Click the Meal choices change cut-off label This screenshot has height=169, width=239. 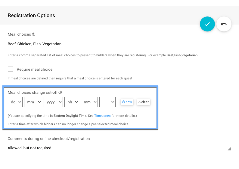point(33,93)
